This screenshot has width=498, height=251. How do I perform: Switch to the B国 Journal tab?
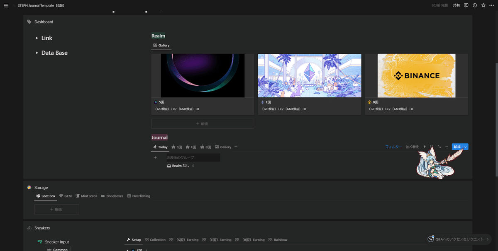(x=205, y=147)
